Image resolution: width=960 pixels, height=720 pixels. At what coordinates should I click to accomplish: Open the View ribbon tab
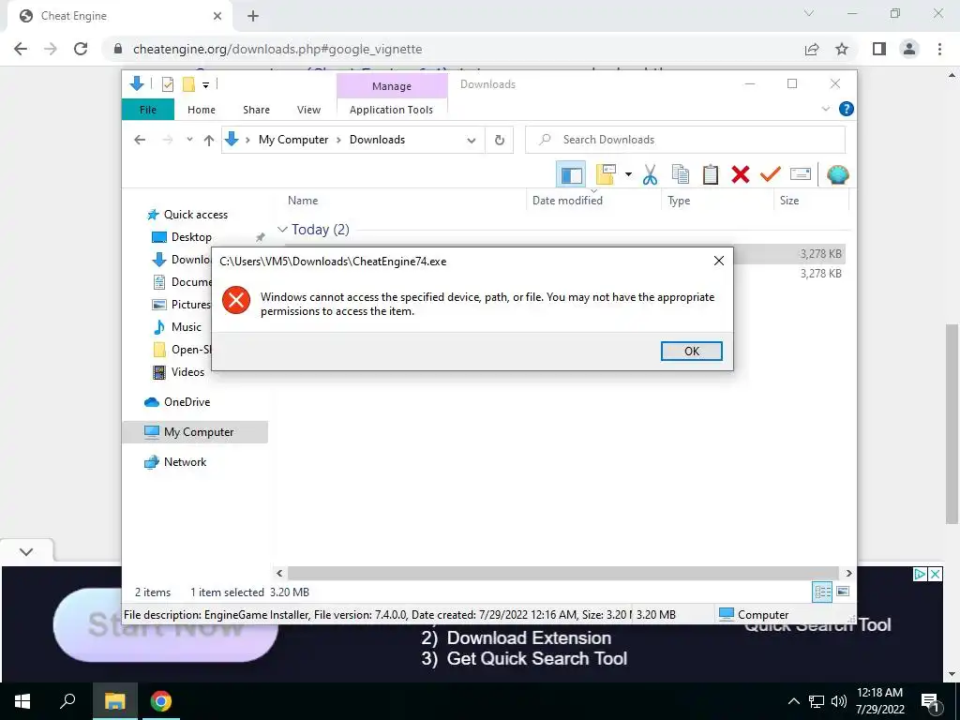point(308,110)
